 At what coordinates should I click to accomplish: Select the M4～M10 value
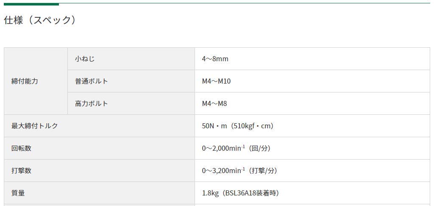(216, 81)
